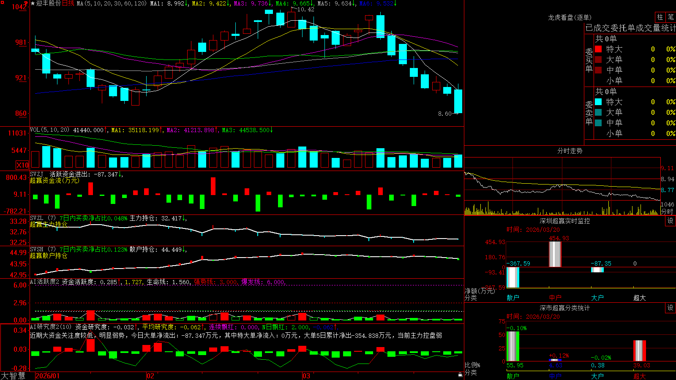Click the 大智慧 logo in the bottom-left corner
Viewport: 676px width, 380px height.
coord(13,376)
